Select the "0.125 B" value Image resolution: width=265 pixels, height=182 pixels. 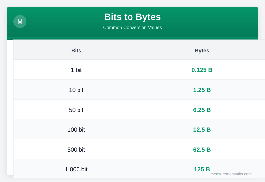[202, 70]
